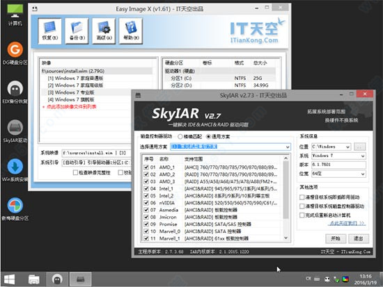383x287 pixels.
Task: Click the colorful display tray icon
Action: [345, 279]
